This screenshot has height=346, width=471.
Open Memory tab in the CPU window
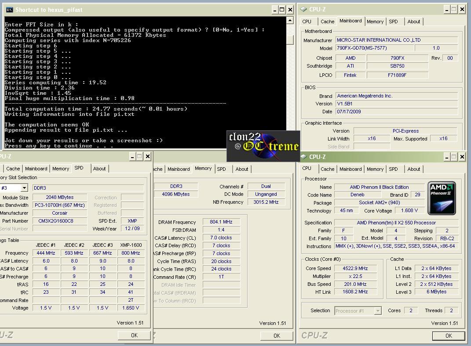pyautogui.click(x=375, y=169)
